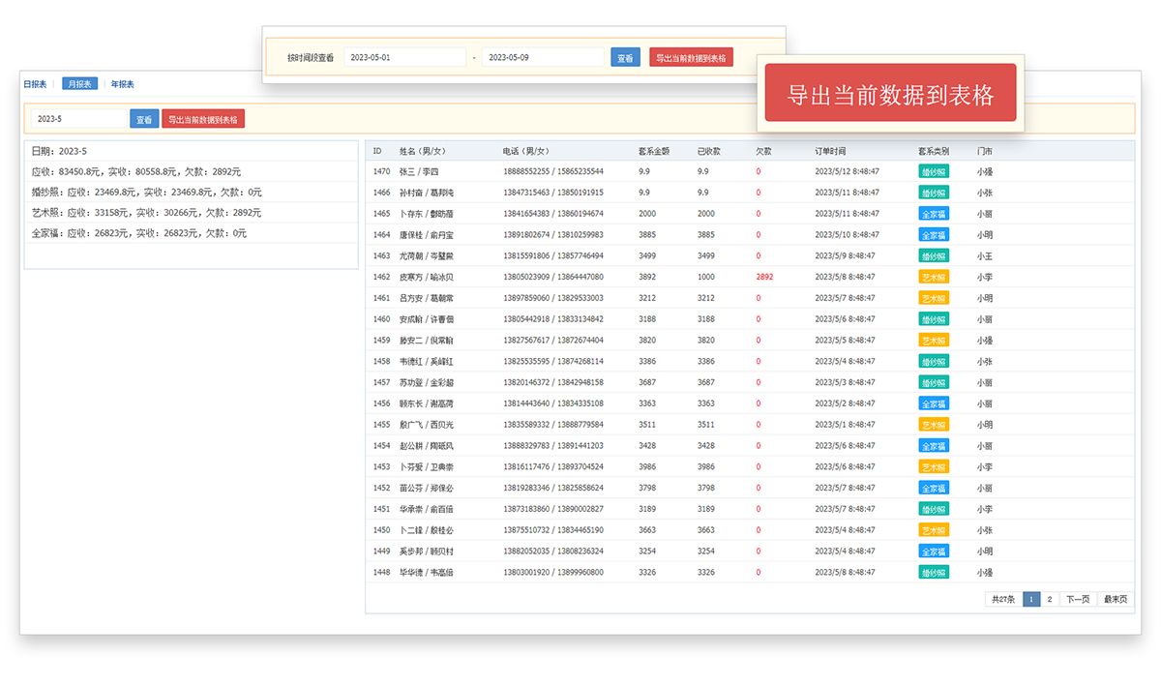
Task: Click the start date field 2023-05-01
Action: (x=404, y=58)
